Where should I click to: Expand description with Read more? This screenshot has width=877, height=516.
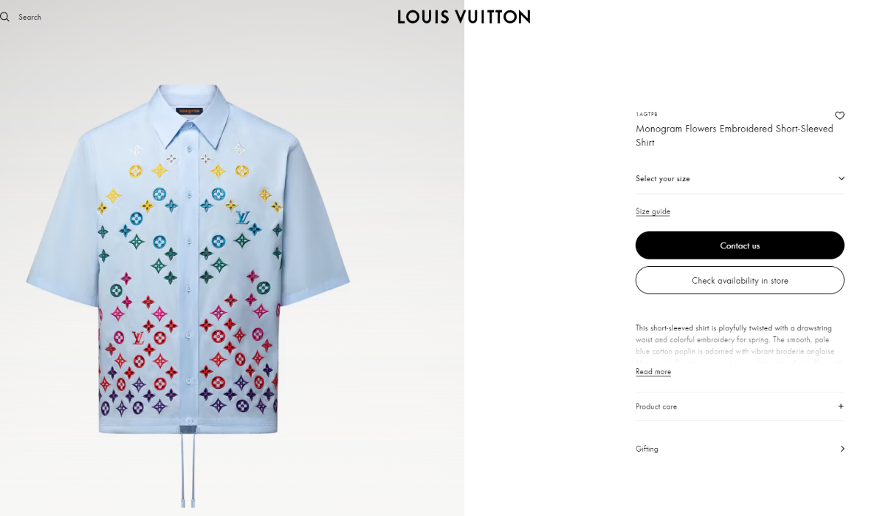pyautogui.click(x=653, y=372)
